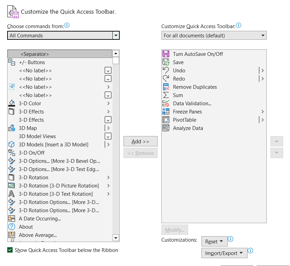Click the Undo split arrow in toolbar list

click(262, 70)
